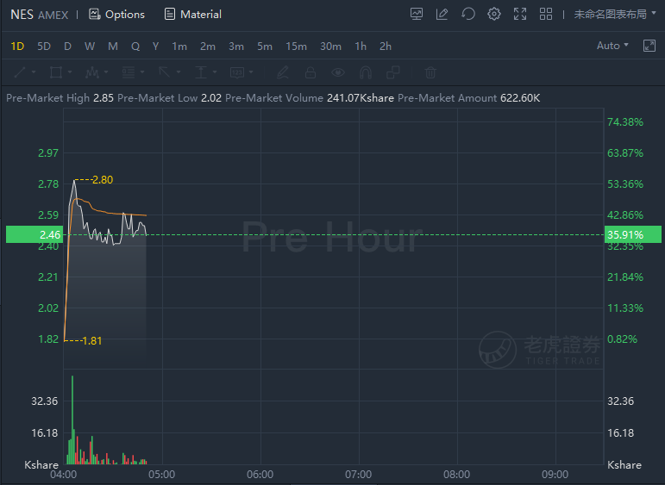
Task: Click the pop-out chart icon beside Auto
Action: point(649,46)
